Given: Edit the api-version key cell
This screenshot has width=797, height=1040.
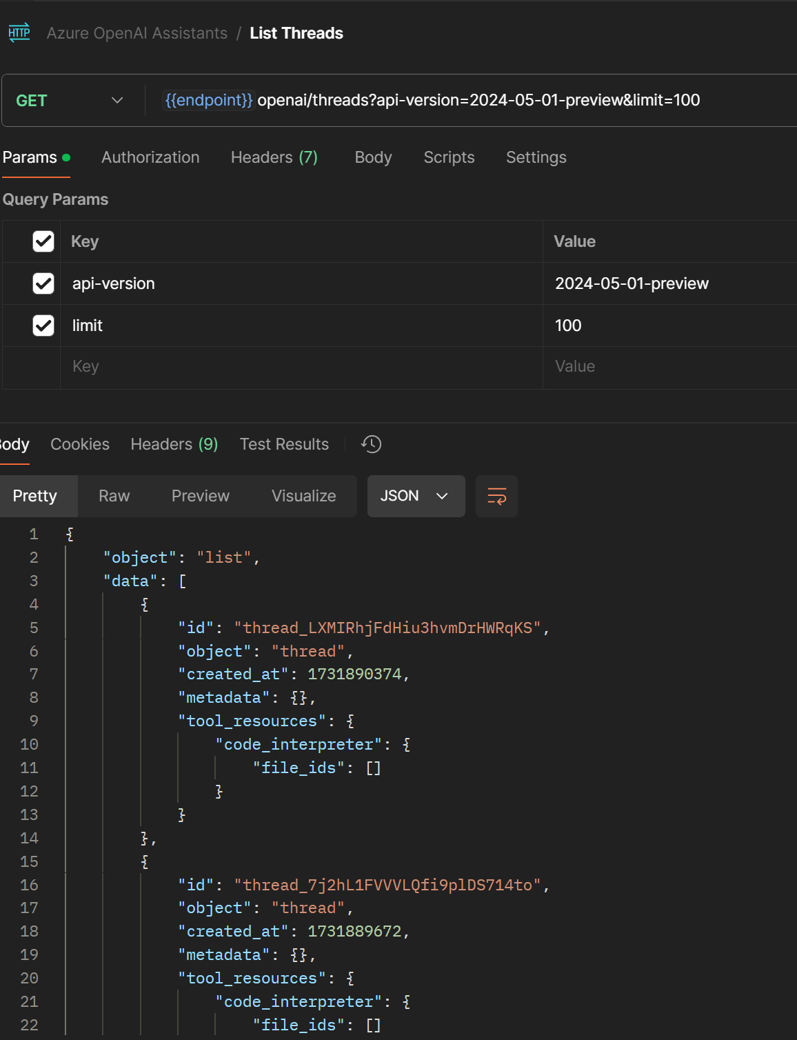Looking at the screenshot, I should [x=301, y=283].
